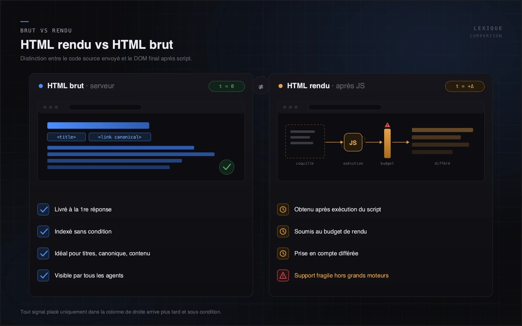This screenshot has width=522, height=326.
Task: Click the green checkmark circle in HTML brut preview
Action: [x=227, y=167]
